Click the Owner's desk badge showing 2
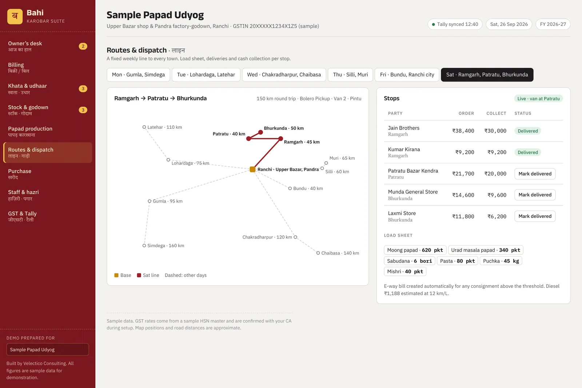 (83, 46)
